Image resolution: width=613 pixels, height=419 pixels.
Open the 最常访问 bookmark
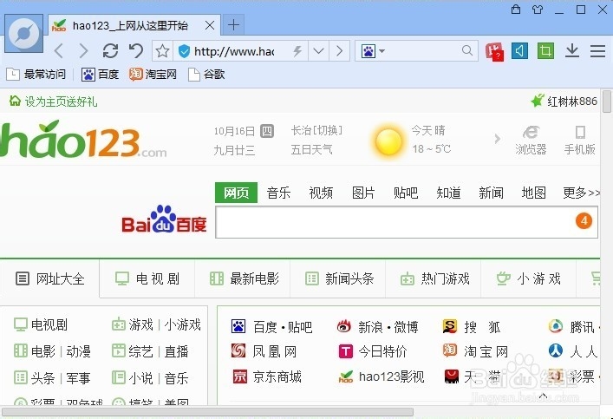coord(36,75)
